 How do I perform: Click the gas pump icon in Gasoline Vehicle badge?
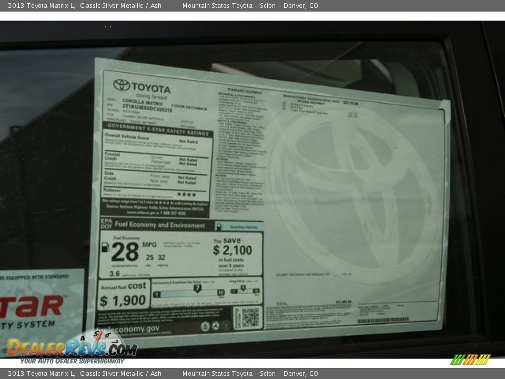[x=219, y=226]
